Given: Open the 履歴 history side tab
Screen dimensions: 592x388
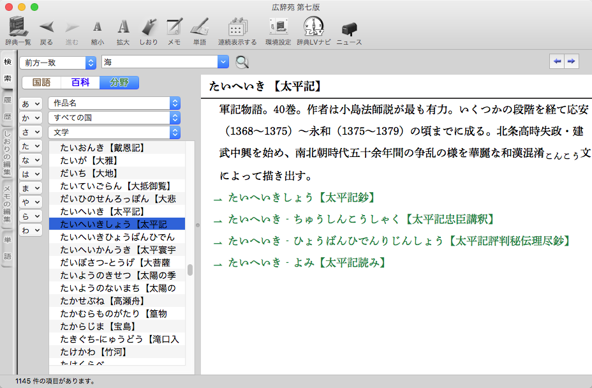Looking at the screenshot, I should 7,108.
